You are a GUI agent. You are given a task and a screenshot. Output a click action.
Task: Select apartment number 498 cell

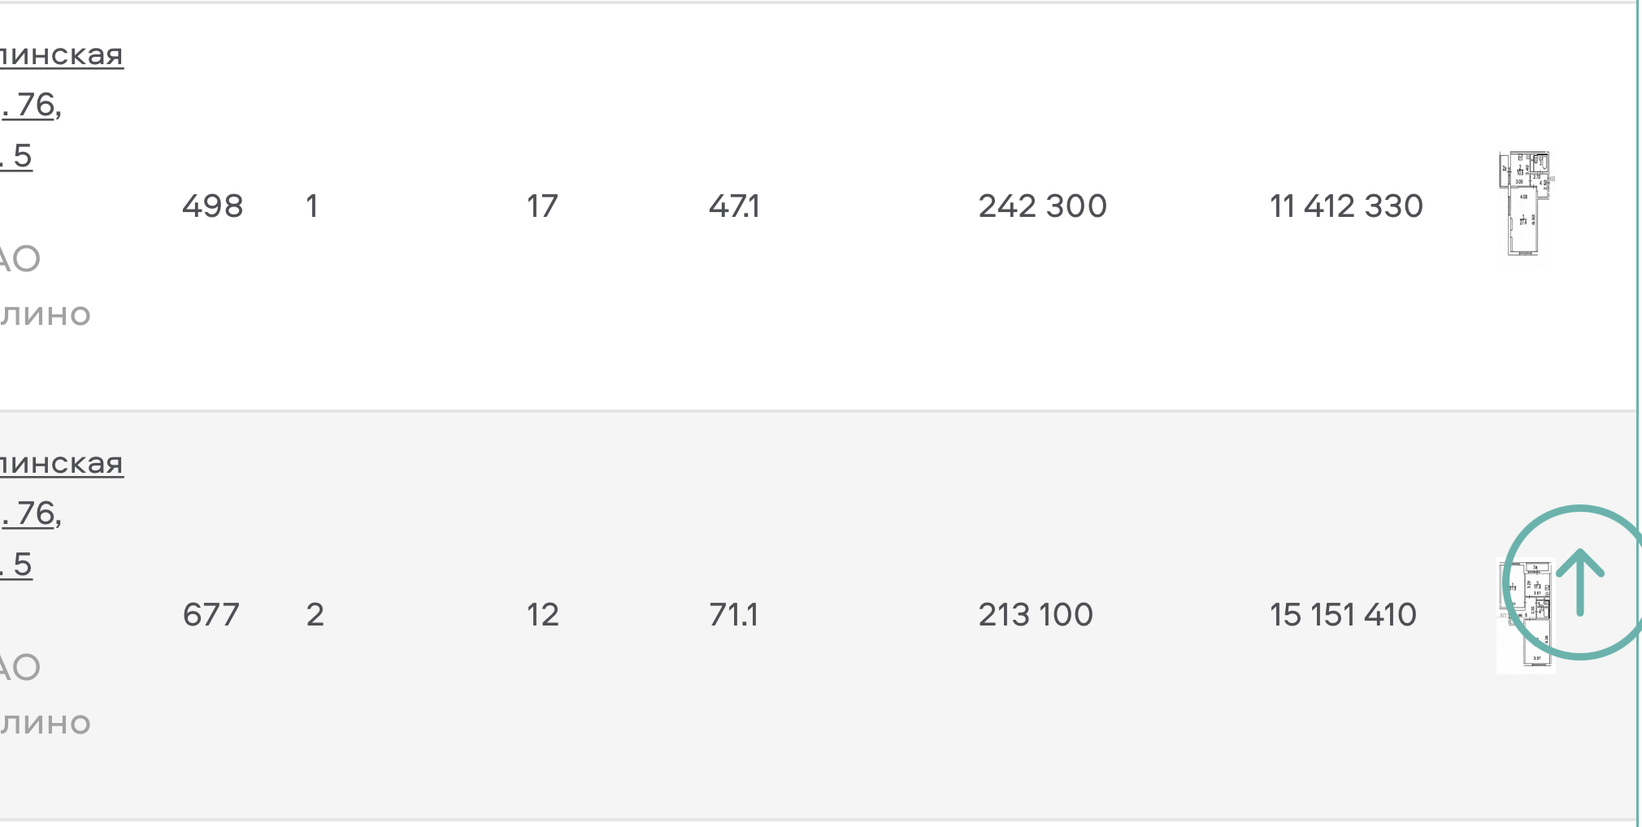[x=212, y=206]
